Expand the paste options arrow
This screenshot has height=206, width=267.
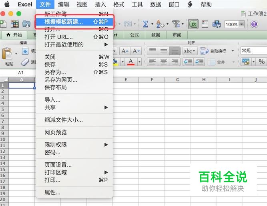[16, 54]
